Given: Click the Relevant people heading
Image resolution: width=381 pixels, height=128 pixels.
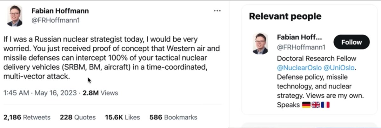Looking at the screenshot, I should pyautogui.click(x=285, y=16).
